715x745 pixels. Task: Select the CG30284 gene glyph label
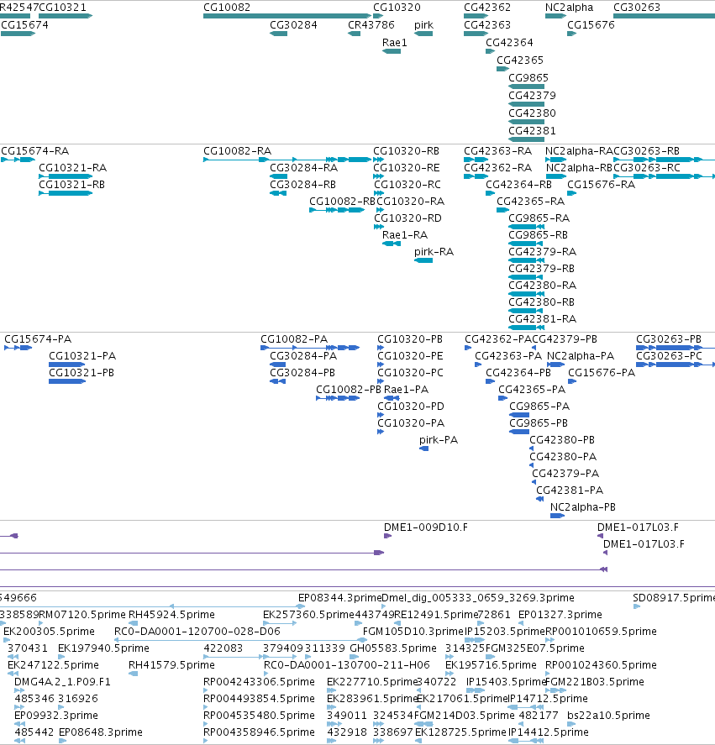[x=293, y=25]
